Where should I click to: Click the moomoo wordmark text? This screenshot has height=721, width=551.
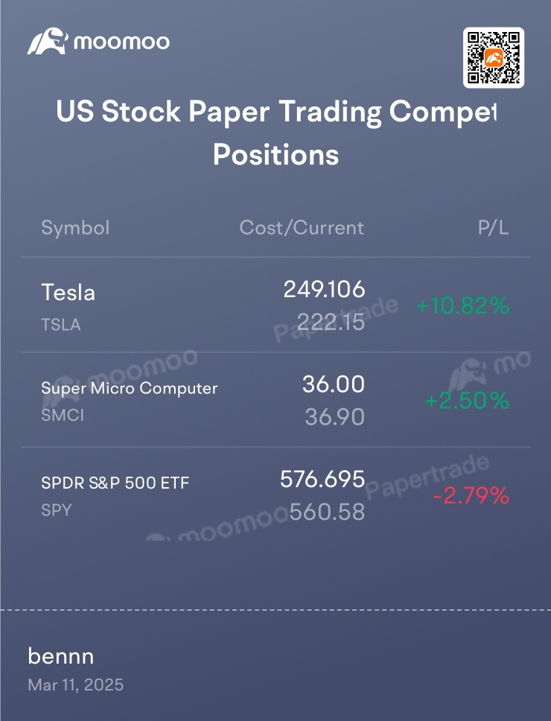pyautogui.click(x=121, y=42)
